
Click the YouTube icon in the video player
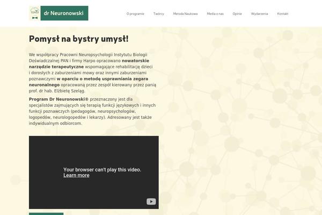(x=151, y=202)
